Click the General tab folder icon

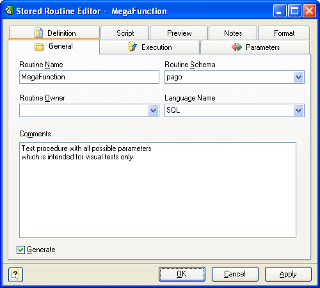(39, 47)
